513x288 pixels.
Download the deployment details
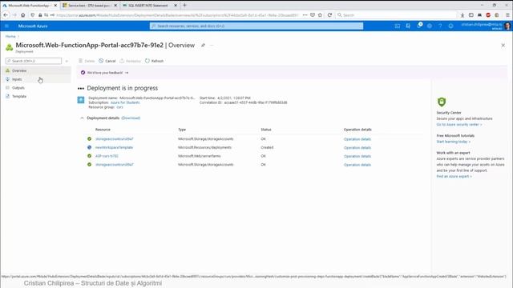tap(131, 118)
